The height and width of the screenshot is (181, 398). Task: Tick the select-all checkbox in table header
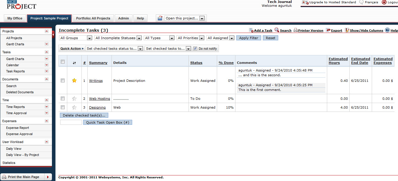(x=63, y=62)
